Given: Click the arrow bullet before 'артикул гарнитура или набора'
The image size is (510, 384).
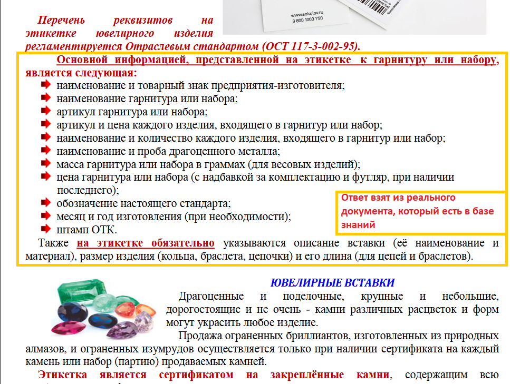Looking at the screenshot, I should pyautogui.click(x=46, y=111).
